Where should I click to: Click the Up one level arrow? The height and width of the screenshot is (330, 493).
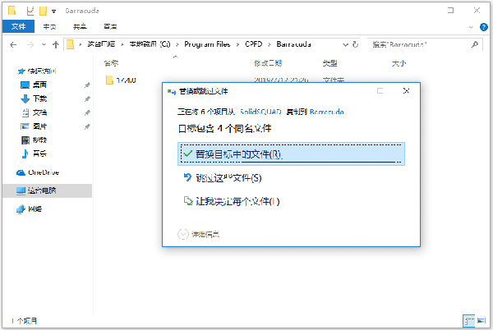pyautogui.click(x=54, y=44)
